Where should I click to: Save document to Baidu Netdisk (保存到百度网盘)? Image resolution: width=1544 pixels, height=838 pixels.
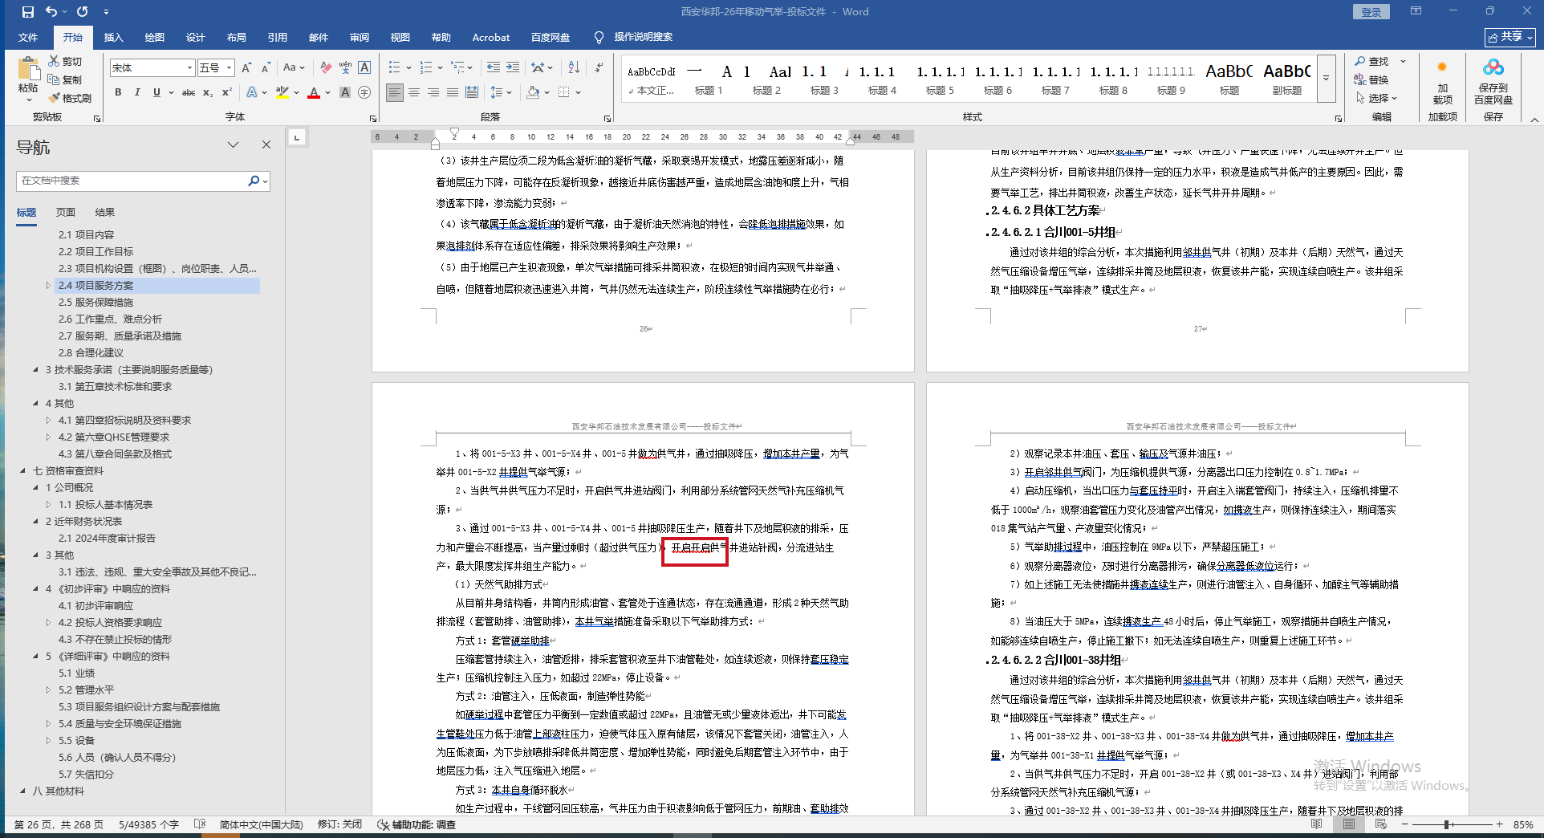[1493, 81]
